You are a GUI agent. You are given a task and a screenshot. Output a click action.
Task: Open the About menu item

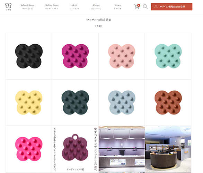pos(96,7)
